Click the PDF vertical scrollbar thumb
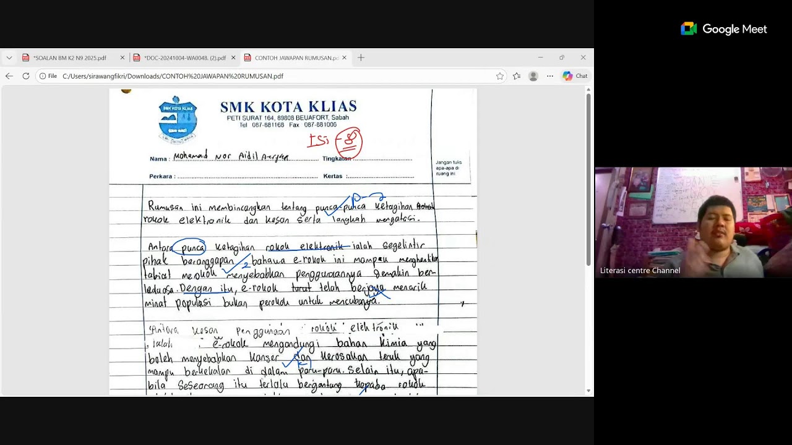The image size is (792, 445). point(588,180)
